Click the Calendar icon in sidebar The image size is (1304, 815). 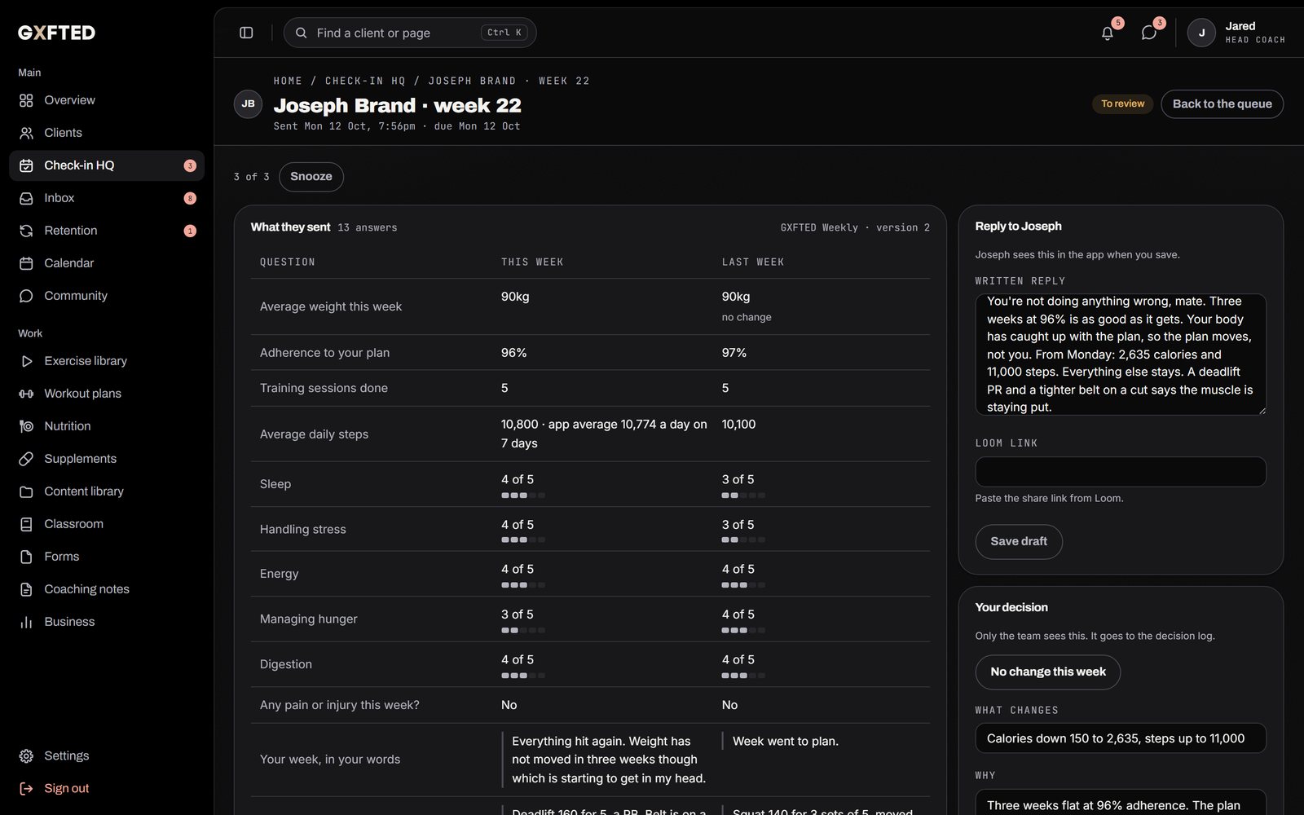26,263
